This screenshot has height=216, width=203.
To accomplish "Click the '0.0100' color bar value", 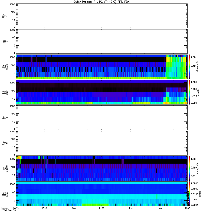I will (x=194, y=194).
